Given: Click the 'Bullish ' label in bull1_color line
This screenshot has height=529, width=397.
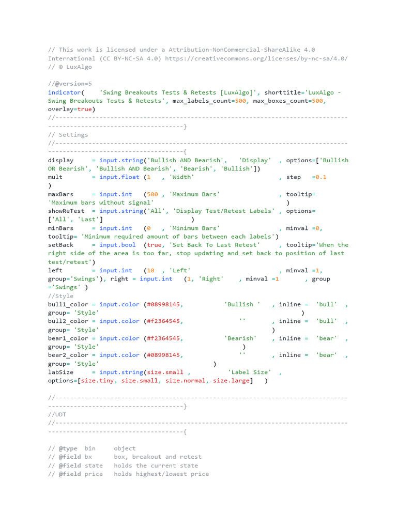Looking at the screenshot, I should coord(242,304).
